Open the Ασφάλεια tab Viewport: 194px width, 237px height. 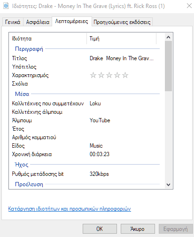(38, 22)
